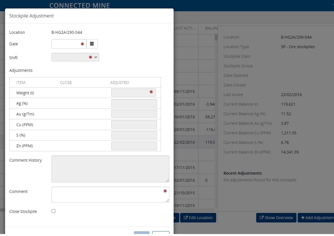334x236 pixels.
Task: Click the Current Balance Cu value 1,211.55
Action: coord(289,133)
